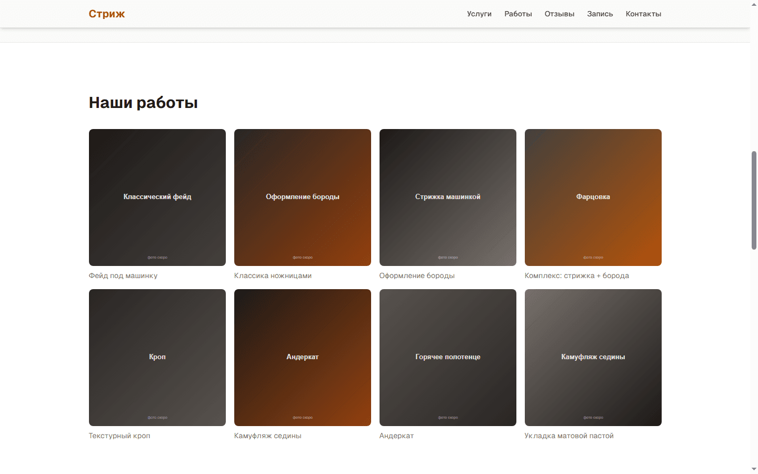
Task: Open the Фарцовка work tile
Action: 593,197
